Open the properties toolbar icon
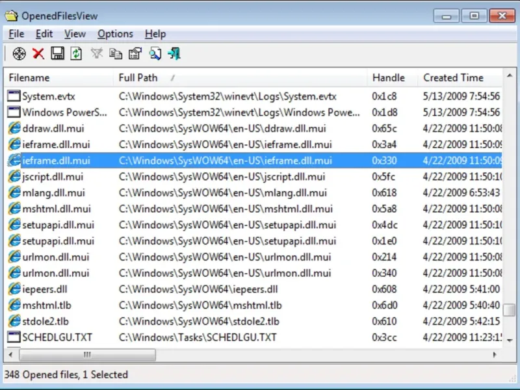This screenshot has height=390, width=520. click(x=135, y=53)
